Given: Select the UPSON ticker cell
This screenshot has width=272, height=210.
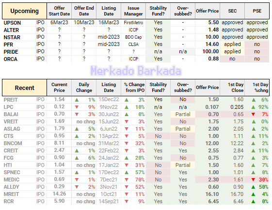Looking at the screenshot, I should click(x=12, y=23).
